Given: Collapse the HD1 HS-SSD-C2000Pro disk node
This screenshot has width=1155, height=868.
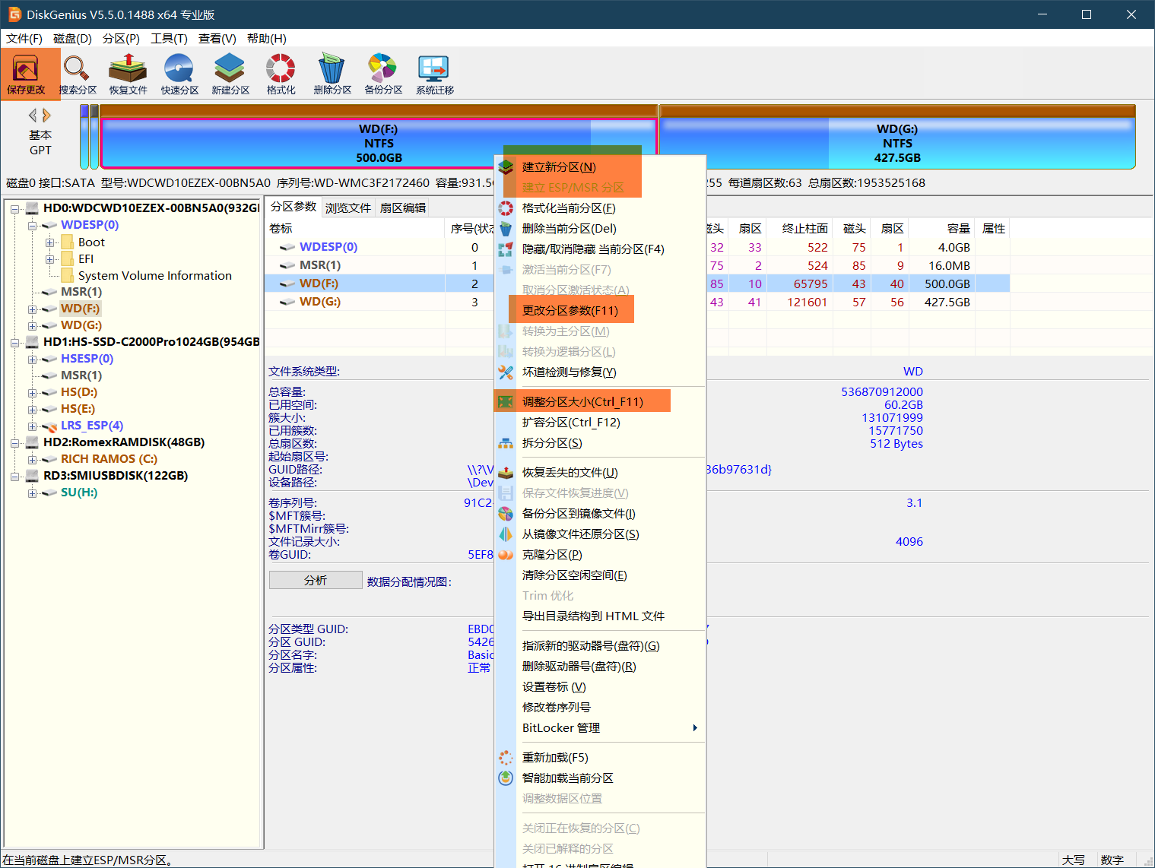Looking at the screenshot, I should [15, 342].
